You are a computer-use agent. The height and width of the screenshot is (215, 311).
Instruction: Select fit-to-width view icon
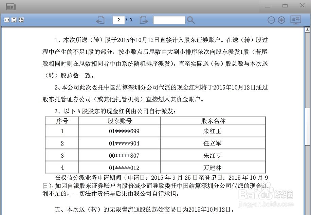point(7,20)
